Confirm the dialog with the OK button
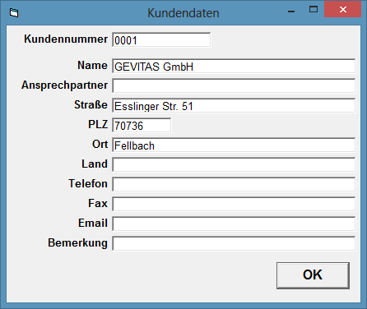The image size is (367, 309). pos(313,275)
